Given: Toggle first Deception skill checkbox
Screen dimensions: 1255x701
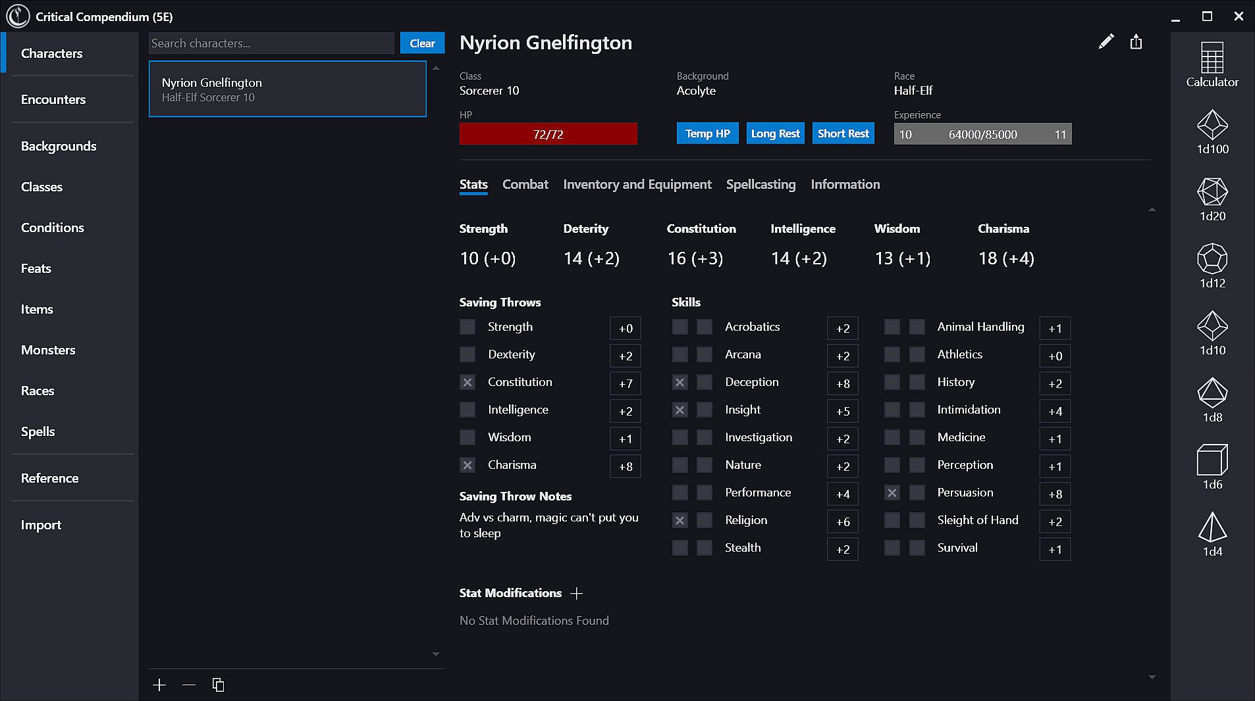Looking at the screenshot, I should (x=680, y=382).
